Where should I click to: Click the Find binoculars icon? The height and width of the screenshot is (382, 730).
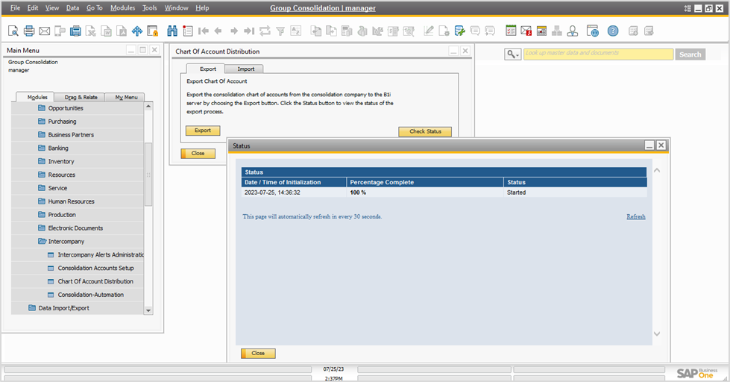(x=172, y=31)
